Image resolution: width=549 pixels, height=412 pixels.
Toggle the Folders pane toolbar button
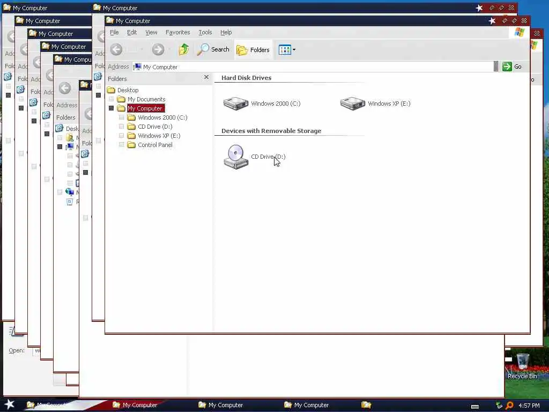253,50
